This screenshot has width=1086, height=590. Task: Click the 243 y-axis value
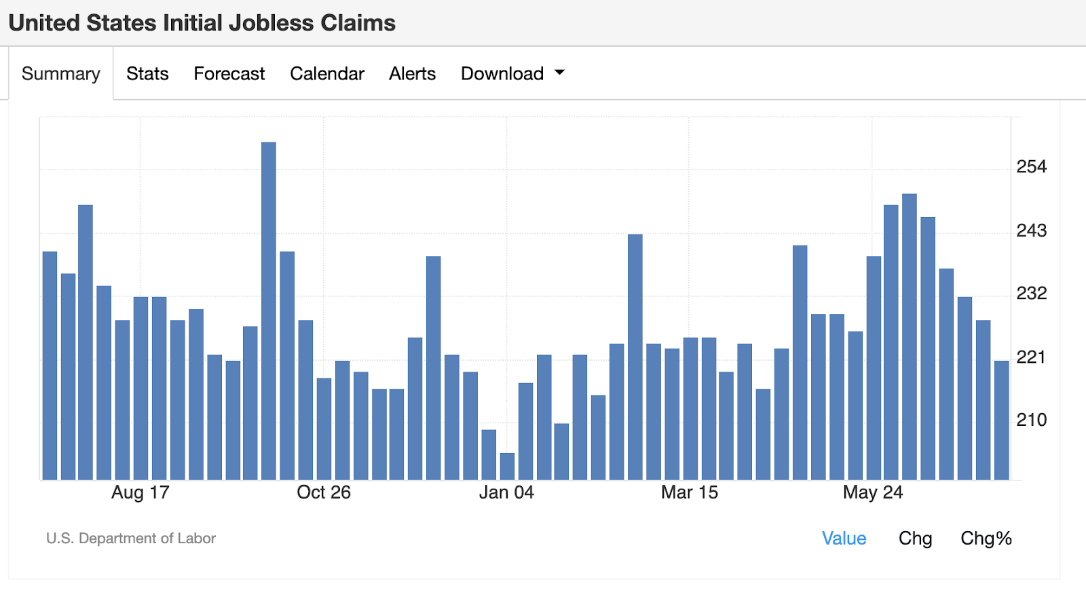pos(1031,231)
